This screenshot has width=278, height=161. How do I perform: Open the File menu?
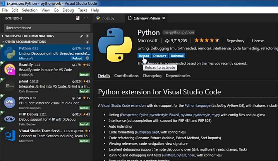[5, 10]
